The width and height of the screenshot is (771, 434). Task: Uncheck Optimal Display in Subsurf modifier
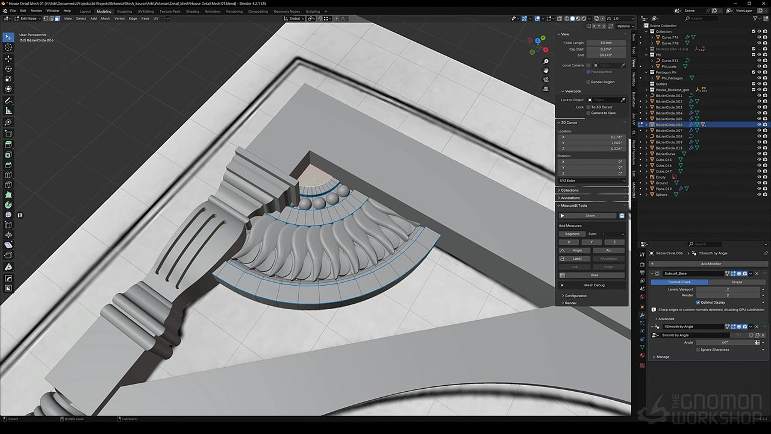(x=698, y=303)
